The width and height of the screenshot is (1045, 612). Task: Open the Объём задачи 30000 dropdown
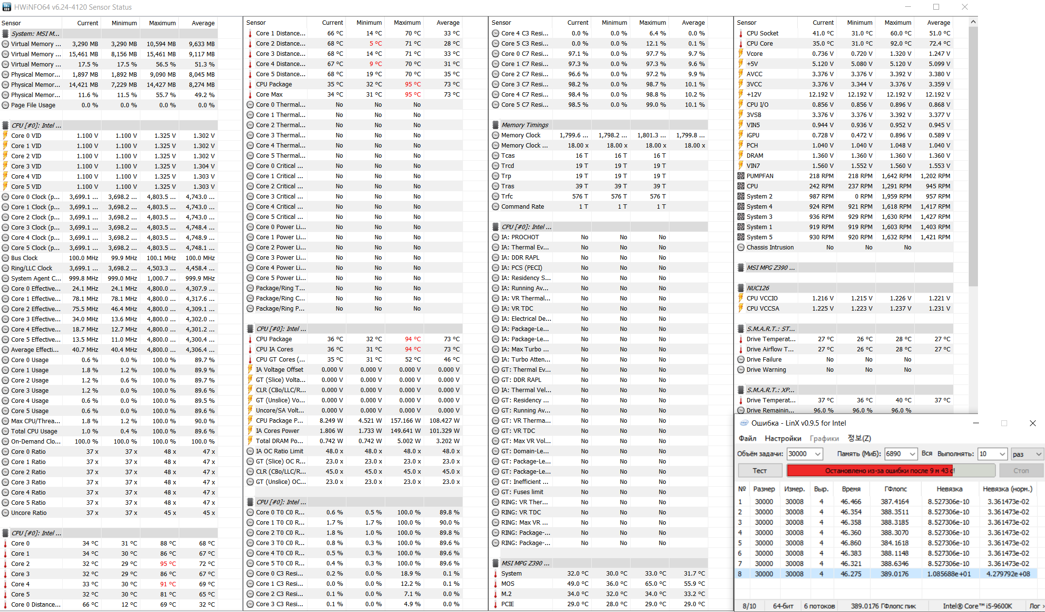tap(818, 454)
